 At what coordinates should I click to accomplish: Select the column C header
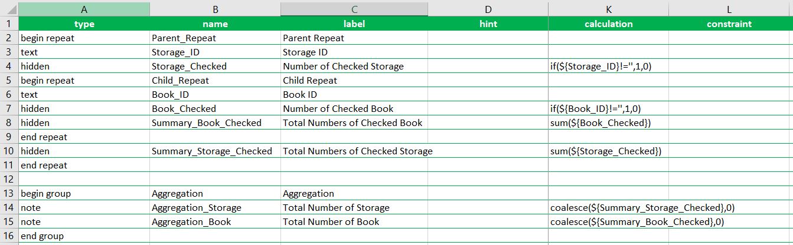(x=354, y=9)
